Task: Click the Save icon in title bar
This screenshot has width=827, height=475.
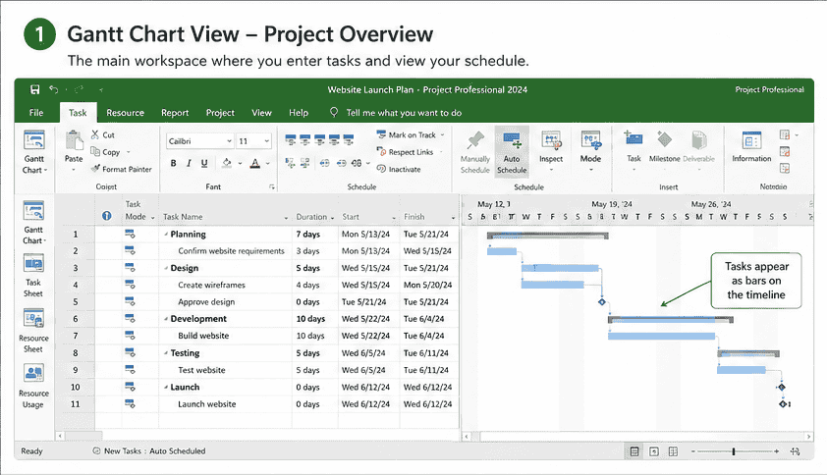Action: click(34, 89)
